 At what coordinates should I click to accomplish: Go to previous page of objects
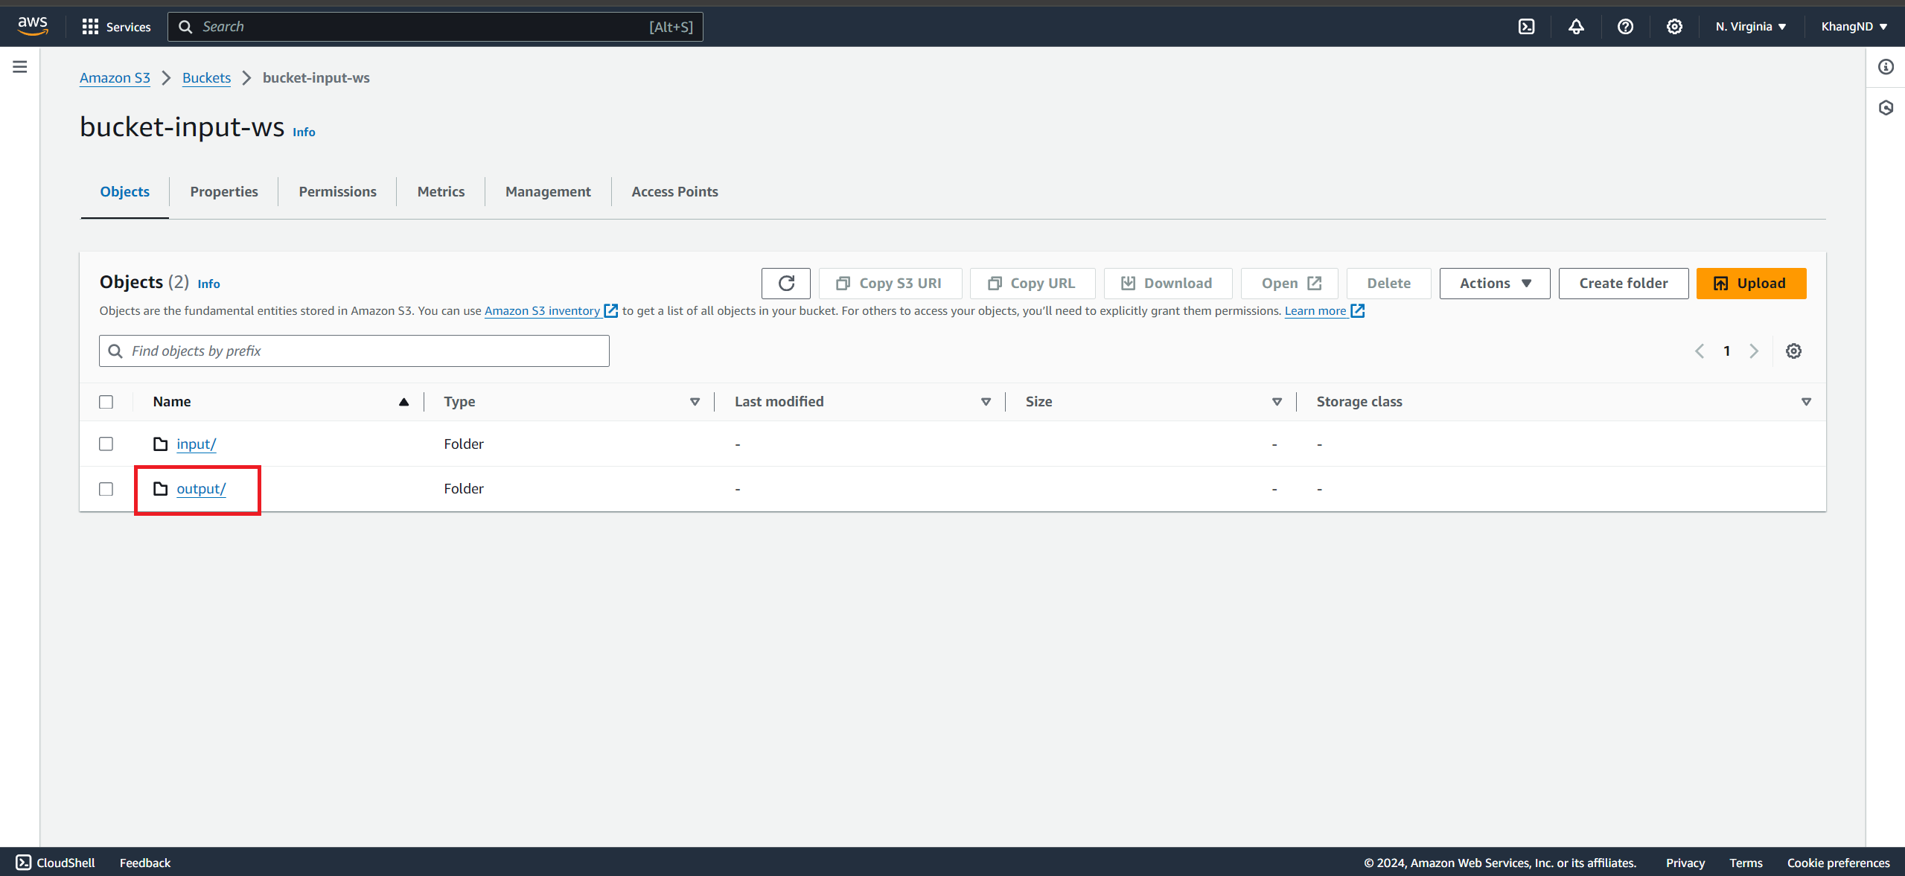coord(1700,351)
